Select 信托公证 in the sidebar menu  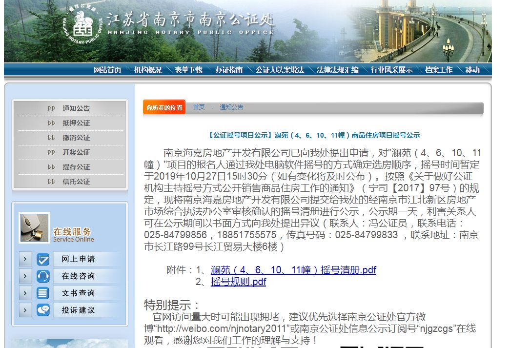76,182
